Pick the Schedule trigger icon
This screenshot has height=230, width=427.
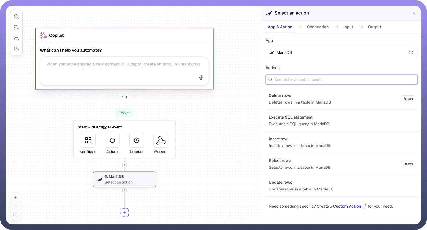tap(137, 140)
